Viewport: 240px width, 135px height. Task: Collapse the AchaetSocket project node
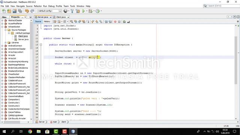(x=2, y=27)
